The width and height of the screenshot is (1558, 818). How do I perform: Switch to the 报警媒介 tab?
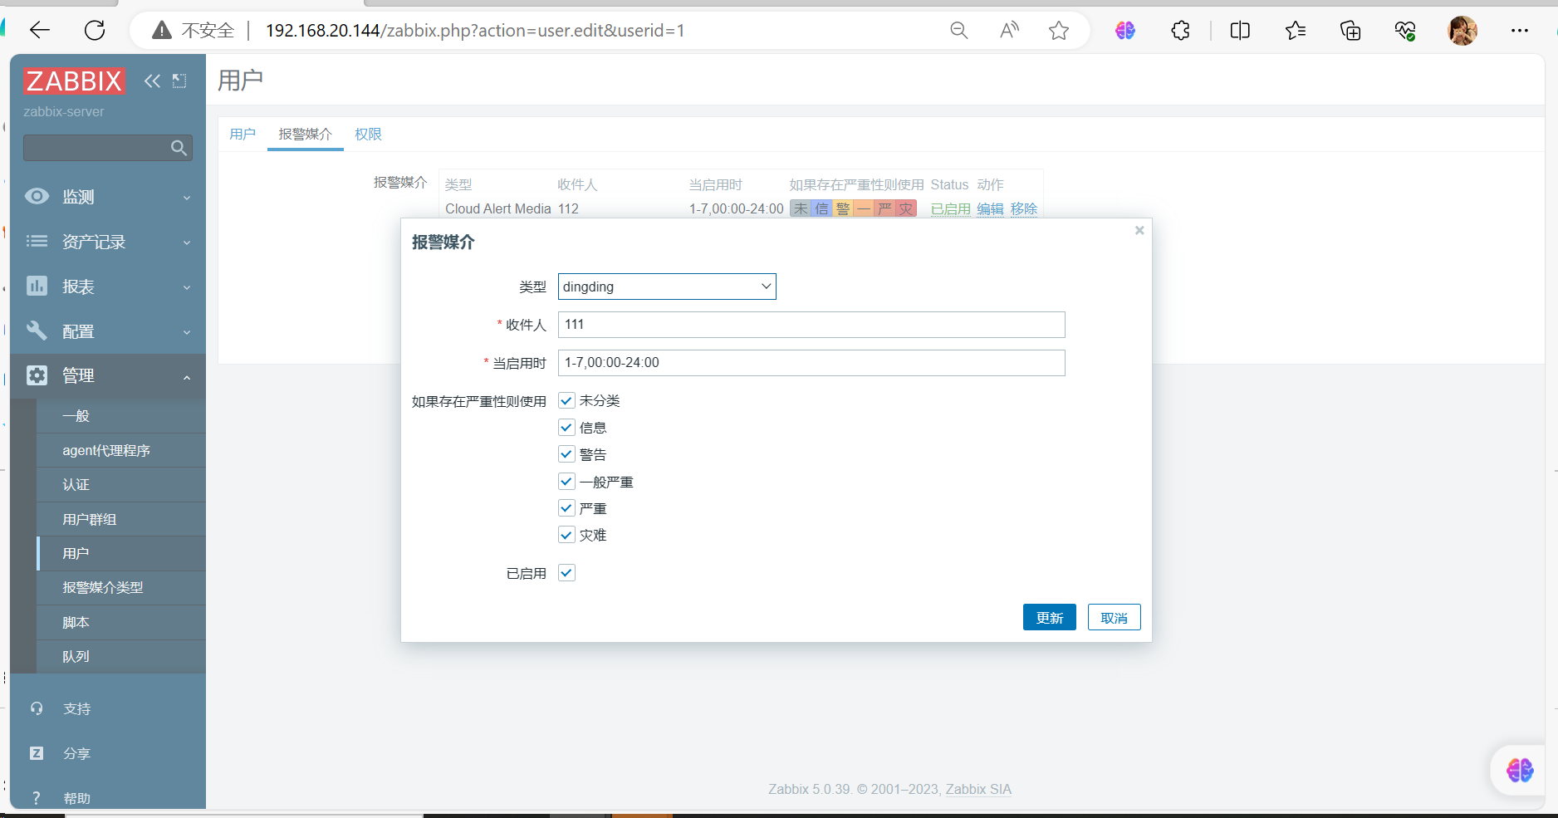305,135
